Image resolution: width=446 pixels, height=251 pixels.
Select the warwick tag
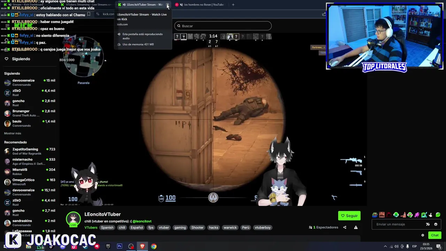click(x=230, y=227)
